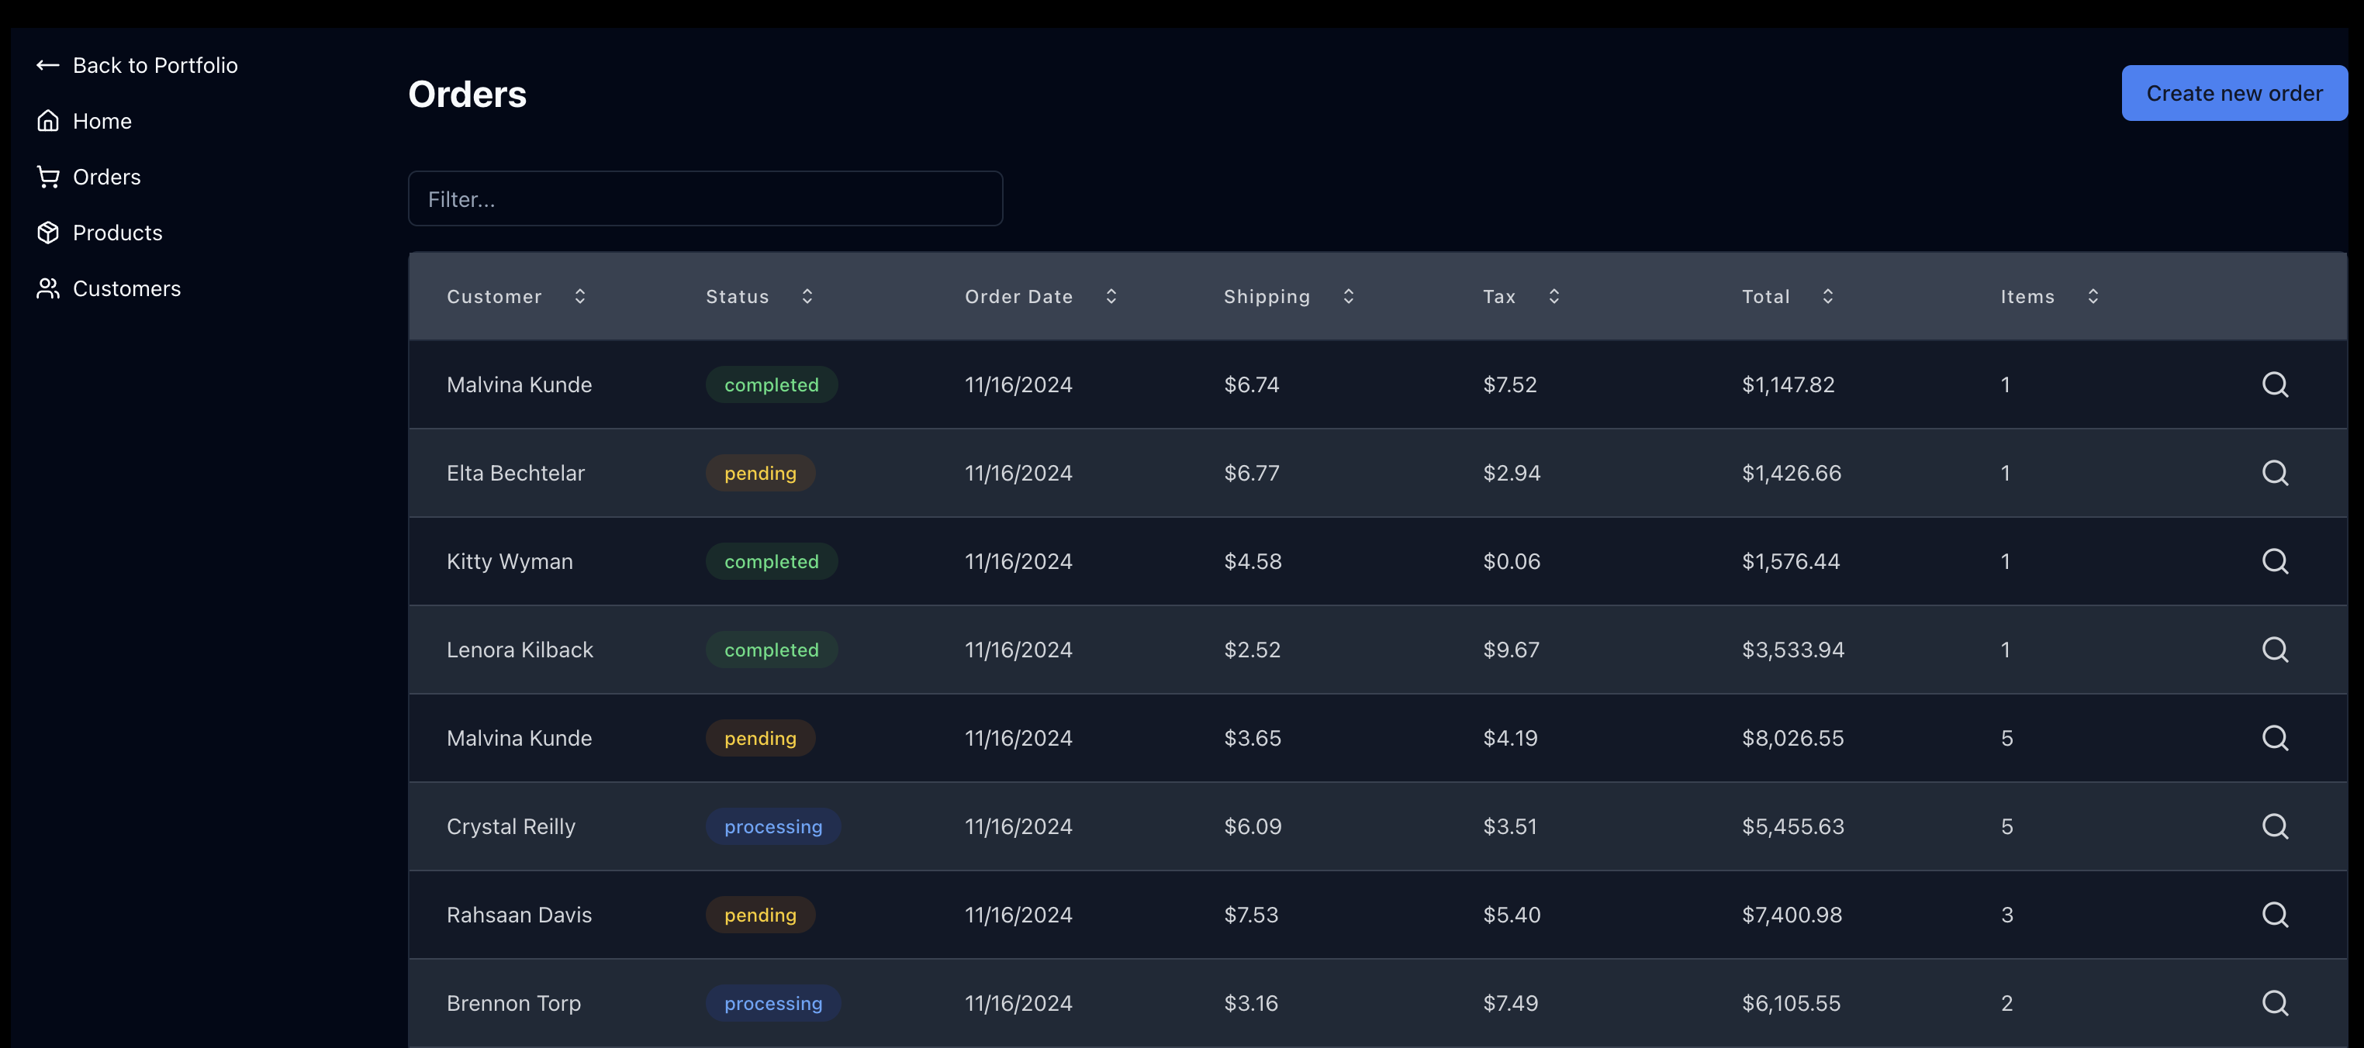View Rahsaan Davis order details icon
This screenshot has width=2364, height=1048.
click(x=2274, y=914)
